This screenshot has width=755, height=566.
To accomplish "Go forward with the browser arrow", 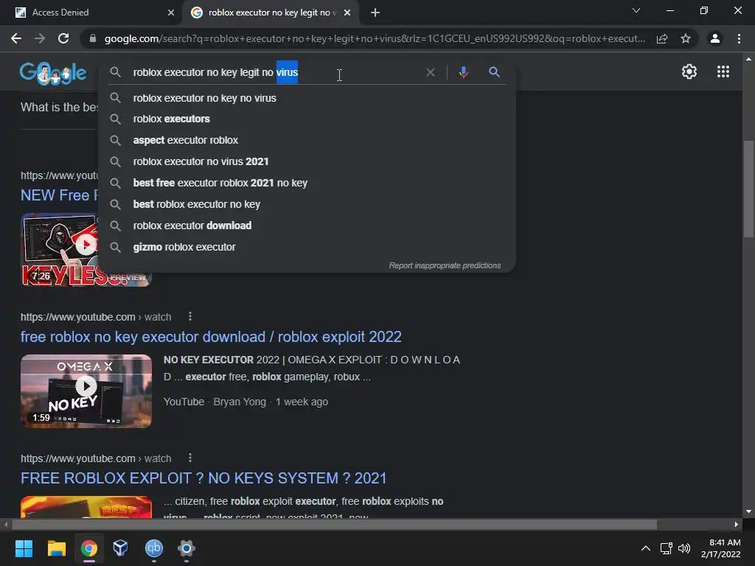I will 40,38.
